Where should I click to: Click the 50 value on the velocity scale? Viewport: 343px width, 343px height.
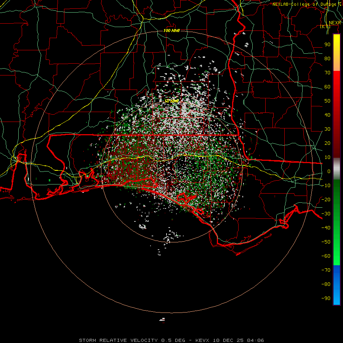(327, 101)
